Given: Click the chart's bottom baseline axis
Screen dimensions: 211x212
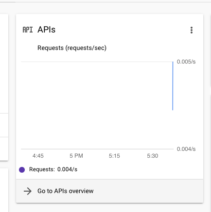Looking at the screenshot, I should 97,149.
